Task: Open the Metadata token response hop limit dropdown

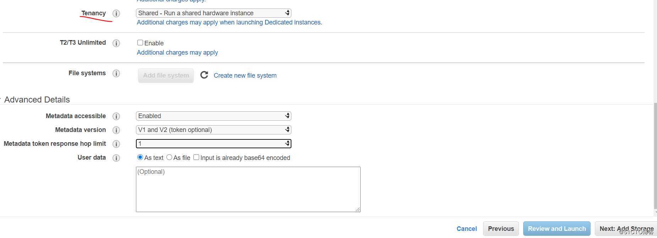Action: point(214,144)
